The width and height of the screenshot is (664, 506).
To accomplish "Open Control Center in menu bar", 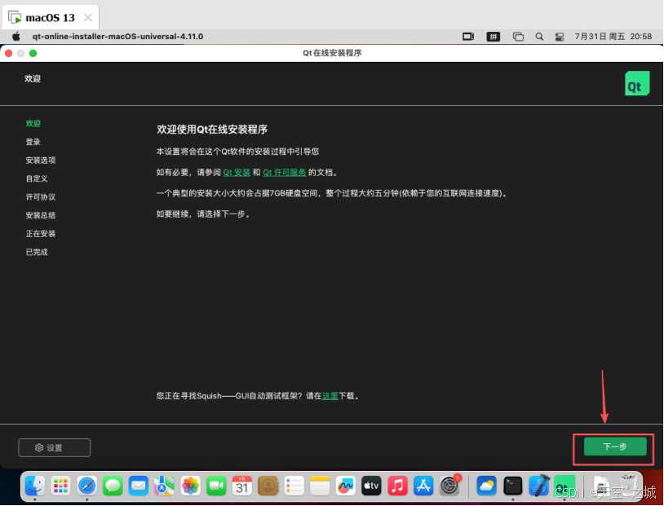I will click(560, 37).
